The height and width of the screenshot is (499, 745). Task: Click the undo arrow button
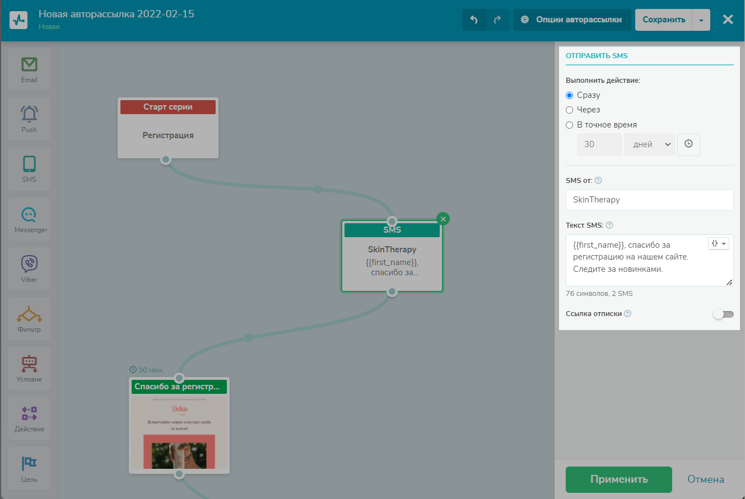[474, 20]
